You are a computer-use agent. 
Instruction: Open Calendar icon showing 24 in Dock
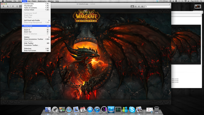pos(83,109)
